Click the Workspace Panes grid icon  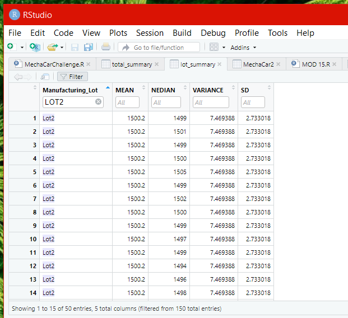coord(214,47)
